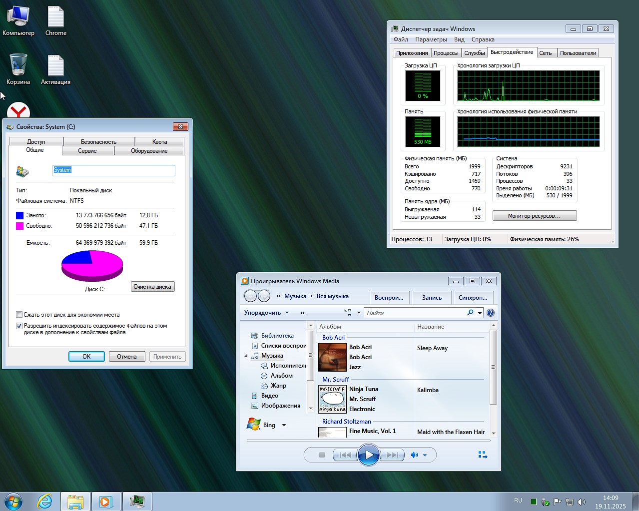Open the Chrome shortcut on the desktop
Viewport: 639px width, 511px height.
coord(55,19)
